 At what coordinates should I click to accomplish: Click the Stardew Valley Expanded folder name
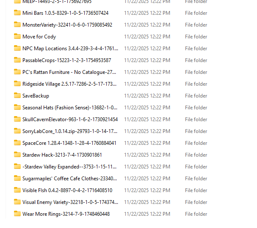coord(70,167)
